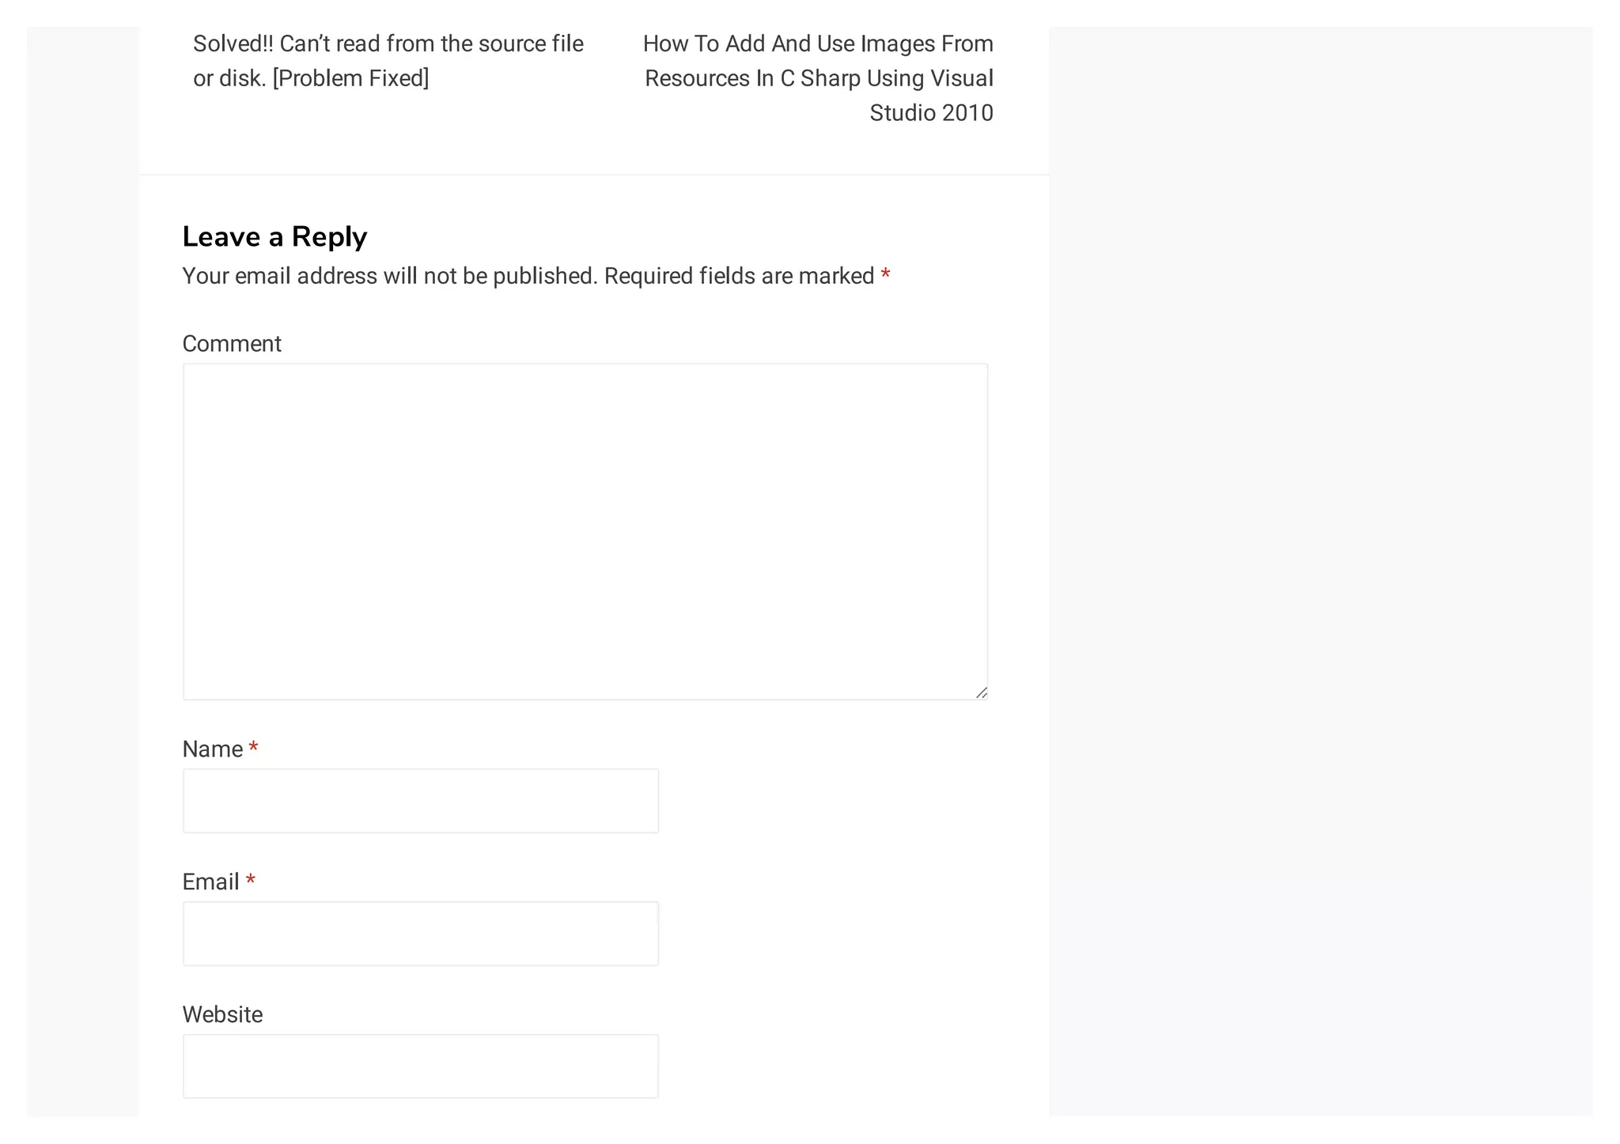
Task: Click the red asterisk beside Email
Action: tap(250, 881)
